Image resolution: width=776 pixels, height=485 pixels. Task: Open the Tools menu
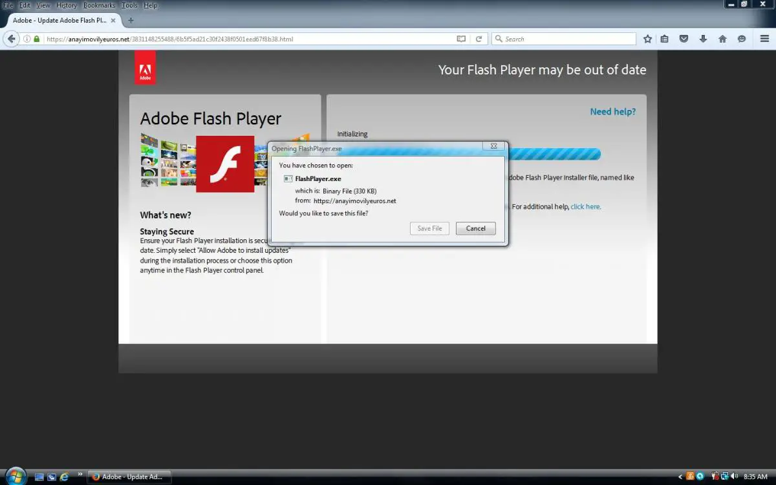pyautogui.click(x=129, y=5)
